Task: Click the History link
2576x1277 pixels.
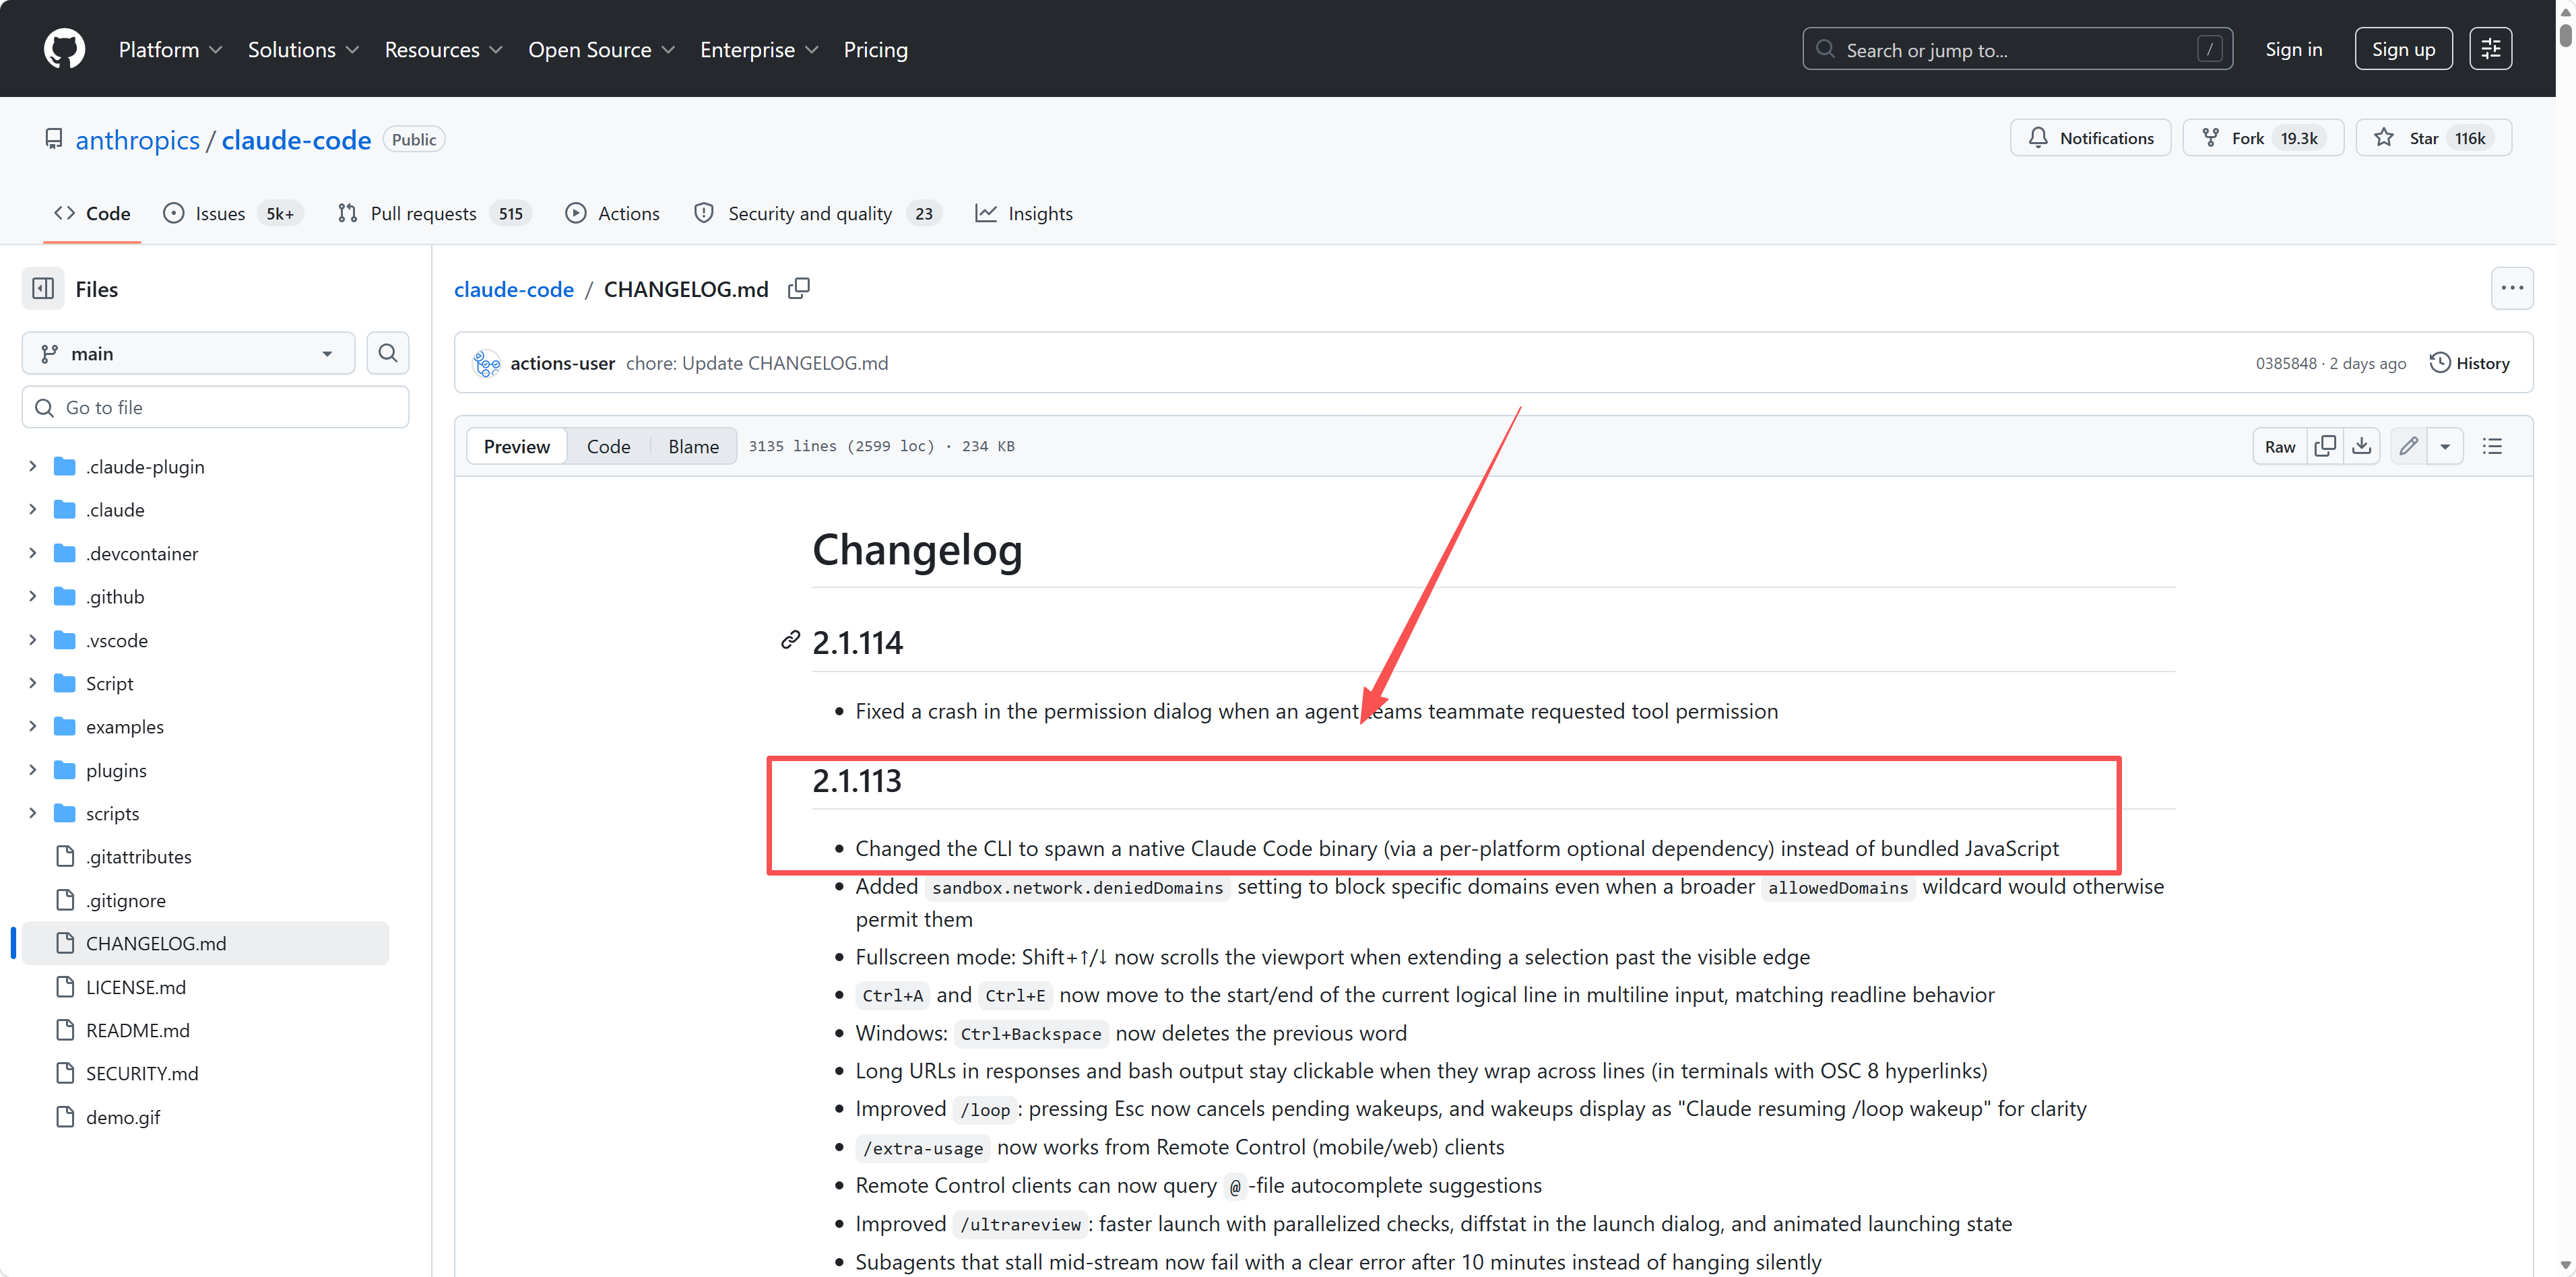Action: point(2469,363)
